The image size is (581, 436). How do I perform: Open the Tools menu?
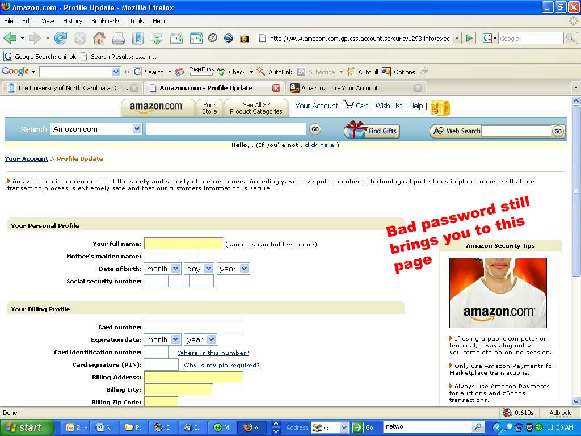[137, 21]
